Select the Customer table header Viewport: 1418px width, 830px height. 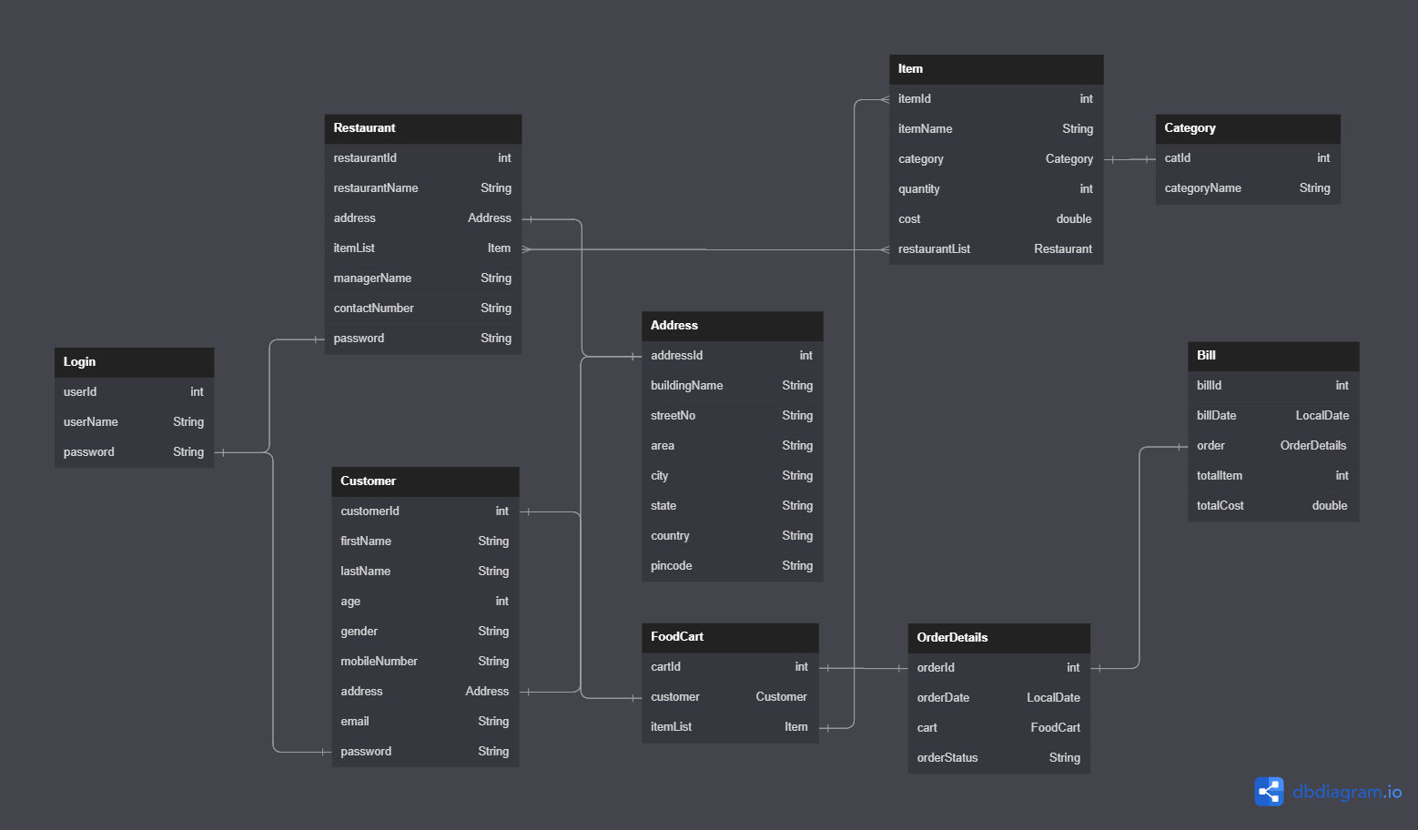425,481
